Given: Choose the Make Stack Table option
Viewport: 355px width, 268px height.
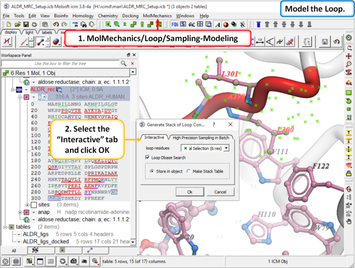Looking at the screenshot, I should [189, 171].
